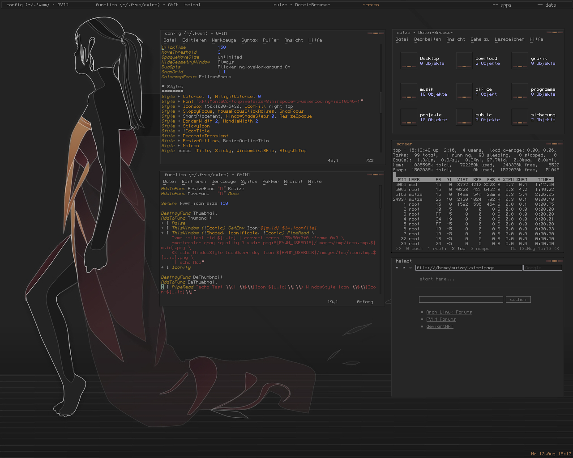
Task: Click the 'PID USER' header row in top
Action: 474,180
